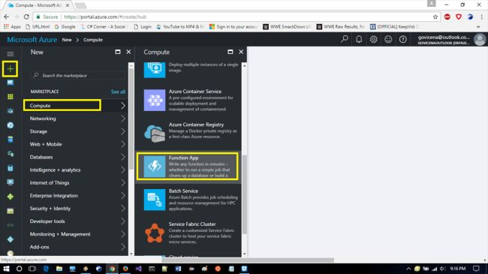This screenshot has width=488, height=274.
Task: Open the Windows Start button
Action: (6, 269)
